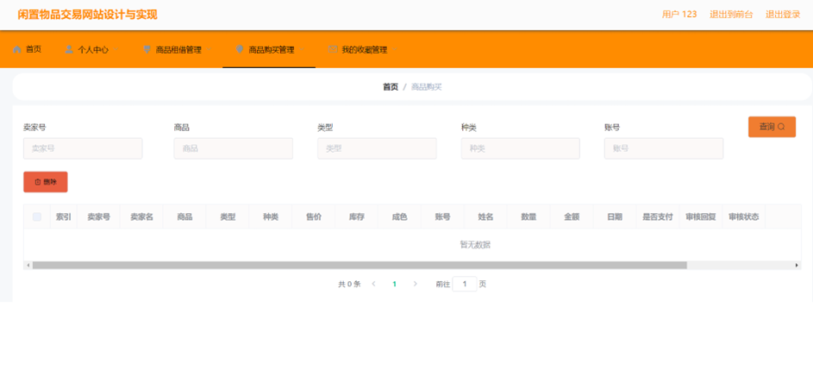Screen dimensions: 813x370
Task: Expand the 商品购买管理 dropdown arrow
Action: pyautogui.click(x=301, y=50)
